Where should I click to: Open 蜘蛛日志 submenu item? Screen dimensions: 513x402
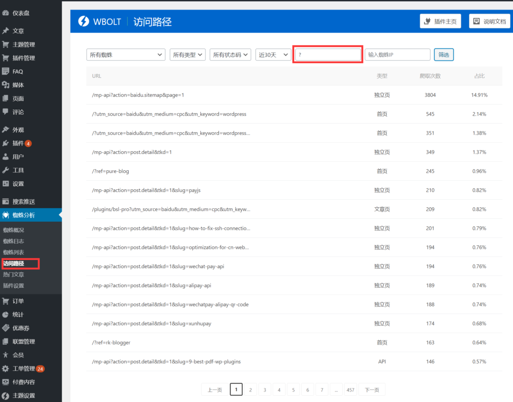pyautogui.click(x=14, y=241)
